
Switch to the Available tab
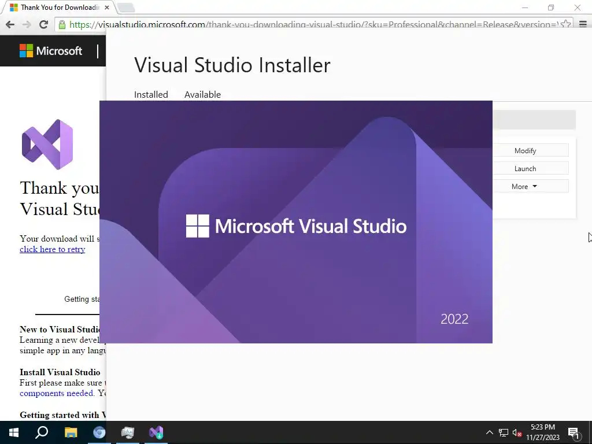[x=202, y=94]
